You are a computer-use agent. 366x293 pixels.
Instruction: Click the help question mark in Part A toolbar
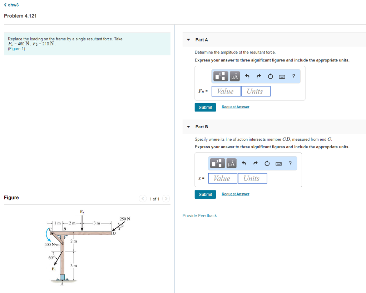[x=293, y=76]
